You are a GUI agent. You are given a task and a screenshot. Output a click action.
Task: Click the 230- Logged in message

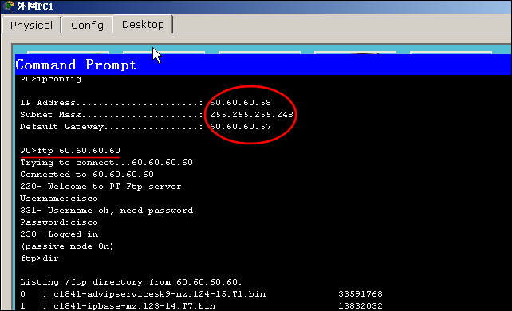point(59,234)
